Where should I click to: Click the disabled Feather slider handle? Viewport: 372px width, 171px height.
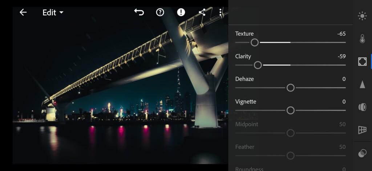coord(290,156)
